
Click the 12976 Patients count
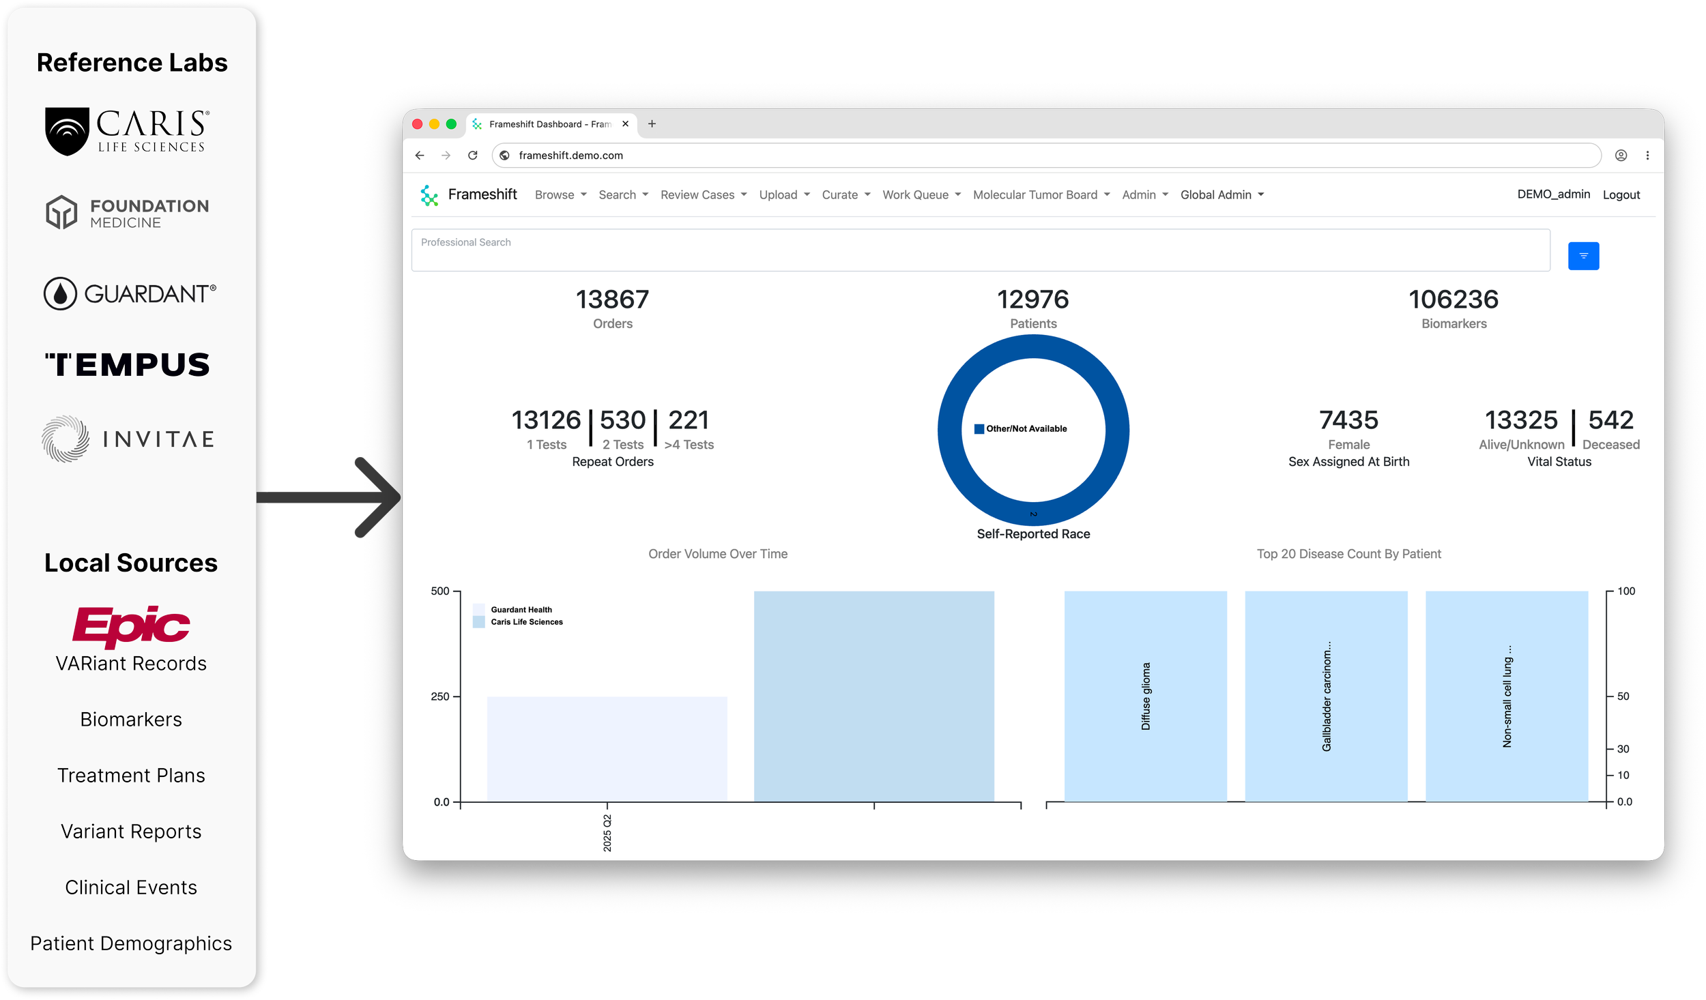(x=1033, y=299)
